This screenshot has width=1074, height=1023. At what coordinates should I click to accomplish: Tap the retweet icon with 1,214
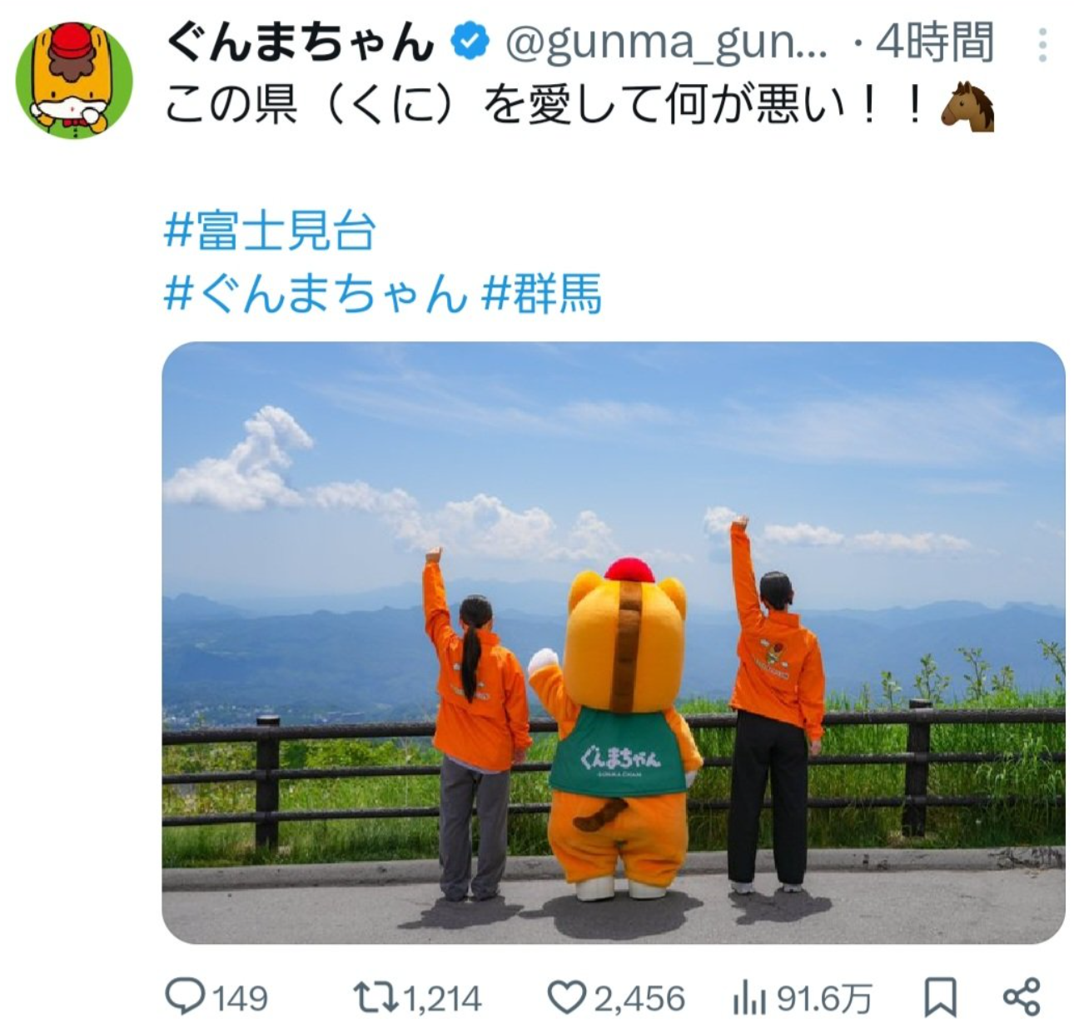tap(376, 996)
